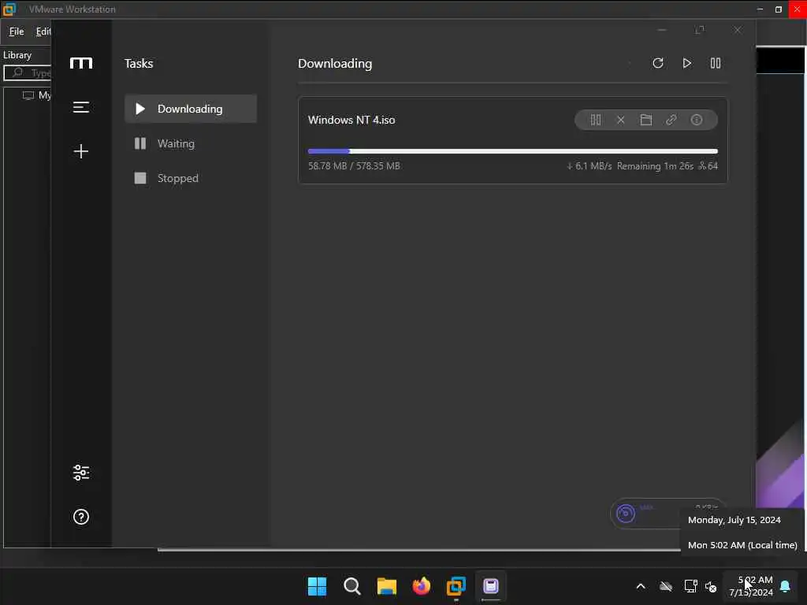Click the taskbar clock showing 5:02 AM
The width and height of the screenshot is (807, 605).
[751, 586]
